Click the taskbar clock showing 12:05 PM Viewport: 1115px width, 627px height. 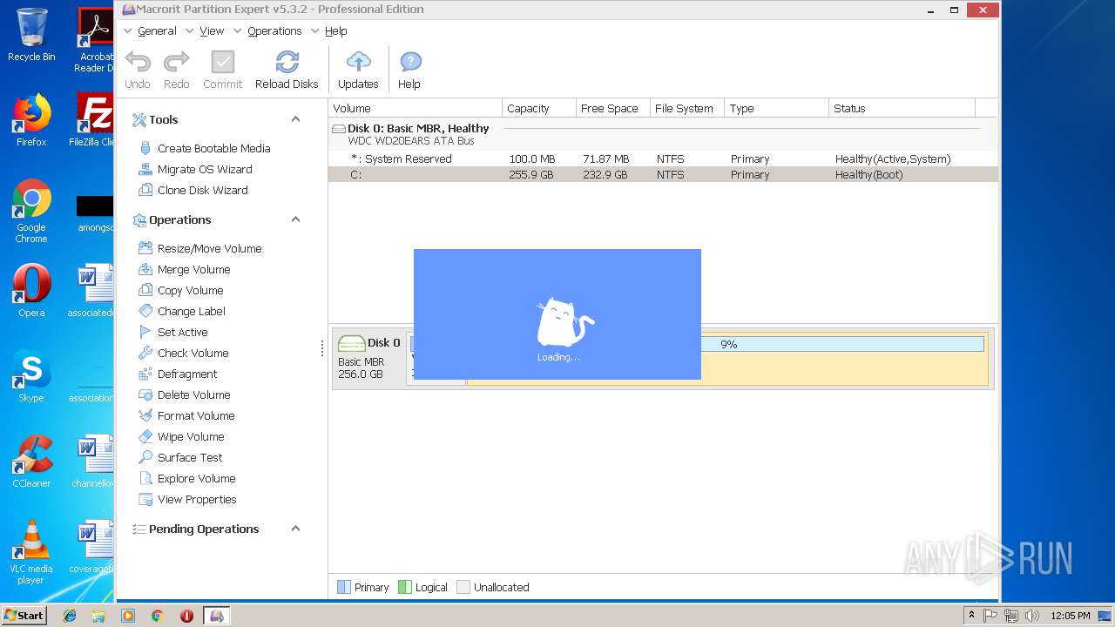tap(1071, 616)
